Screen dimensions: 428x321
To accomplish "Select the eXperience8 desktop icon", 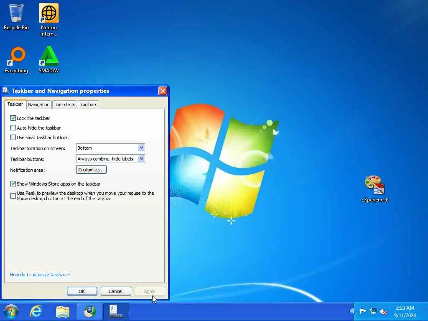I will 375,189.
